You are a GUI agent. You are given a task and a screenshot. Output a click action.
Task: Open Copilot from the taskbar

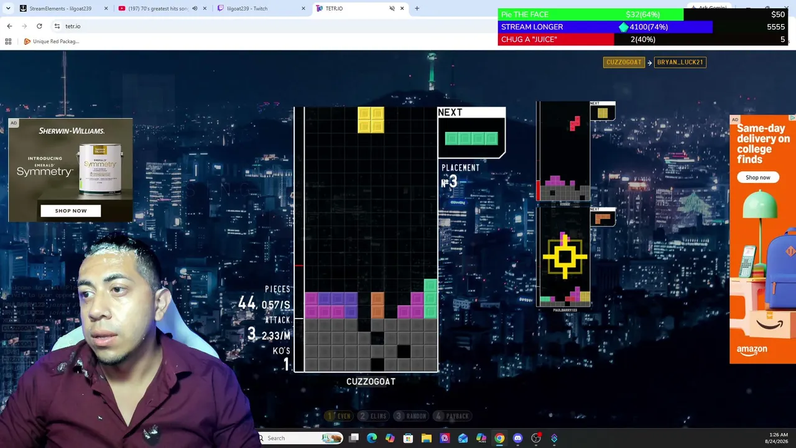click(x=390, y=438)
